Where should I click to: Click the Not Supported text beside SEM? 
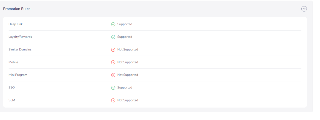[128, 100]
